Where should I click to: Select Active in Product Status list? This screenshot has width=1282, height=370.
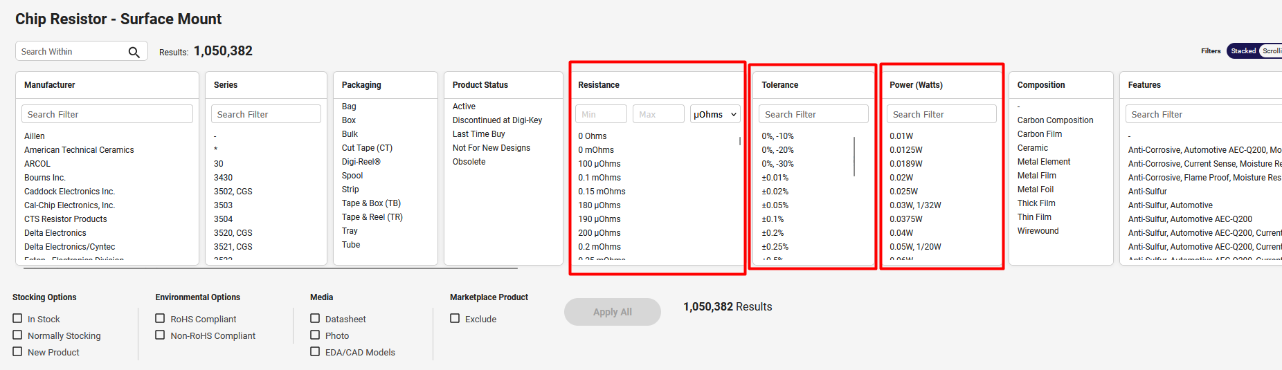tap(464, 107)
